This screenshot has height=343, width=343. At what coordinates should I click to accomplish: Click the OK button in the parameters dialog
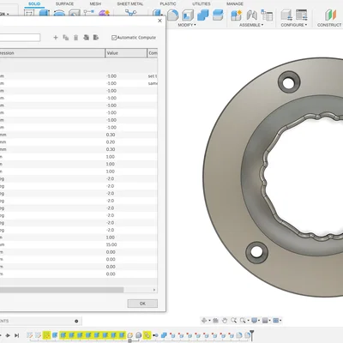tap(142, 304)
